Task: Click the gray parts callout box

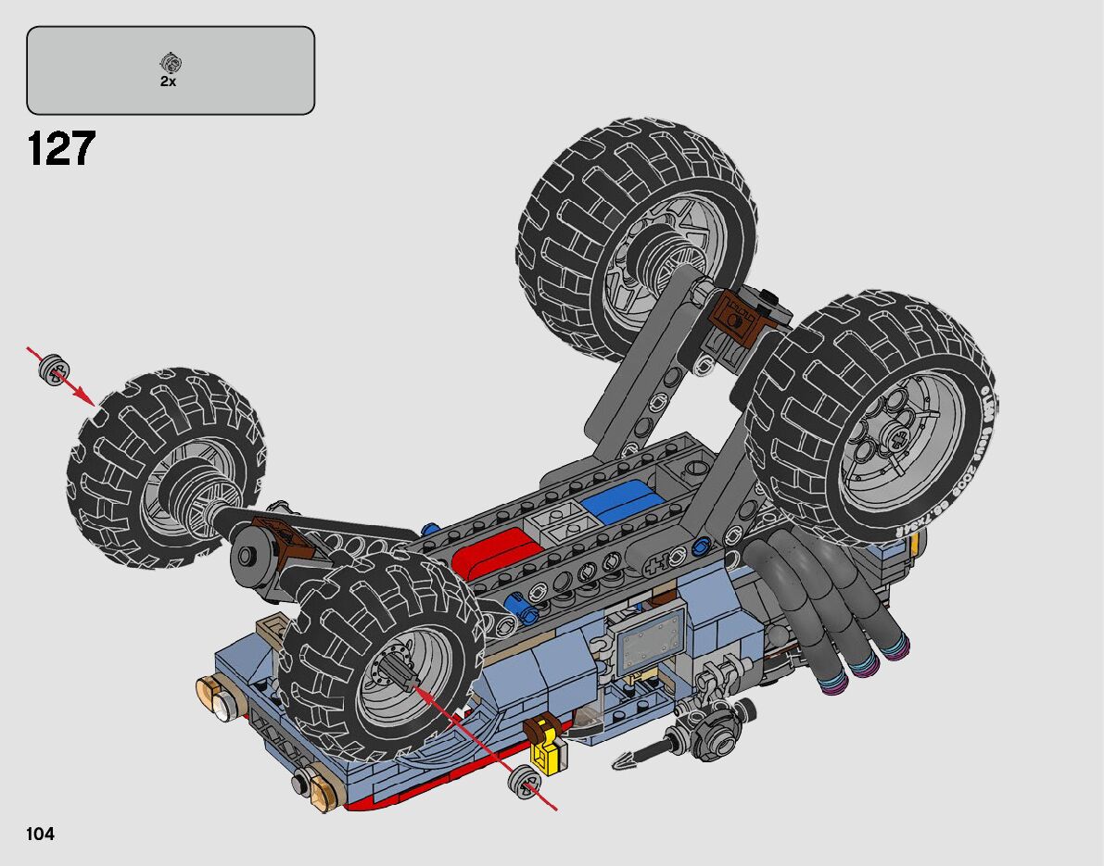Action: point(171,70)
